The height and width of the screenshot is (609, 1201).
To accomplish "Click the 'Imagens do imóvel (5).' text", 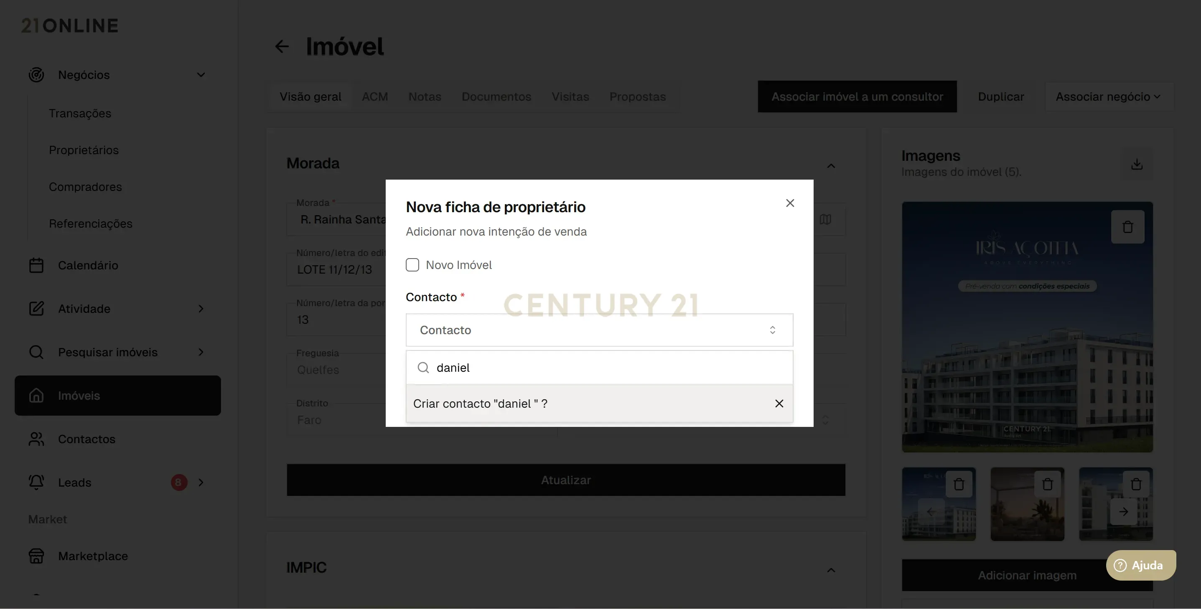I will [962, 172].
